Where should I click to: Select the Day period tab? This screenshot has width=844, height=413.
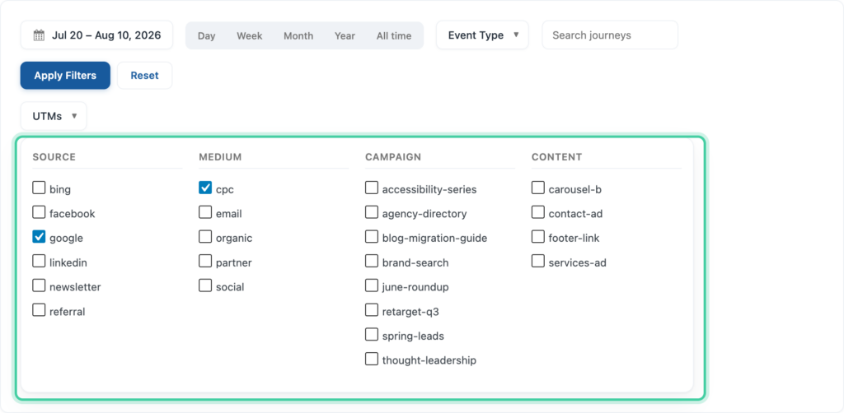point(206,36)
